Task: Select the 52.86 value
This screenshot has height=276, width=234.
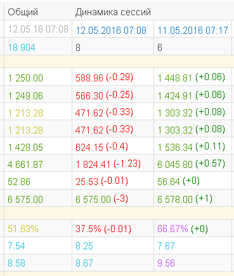Action: point(19,182)
